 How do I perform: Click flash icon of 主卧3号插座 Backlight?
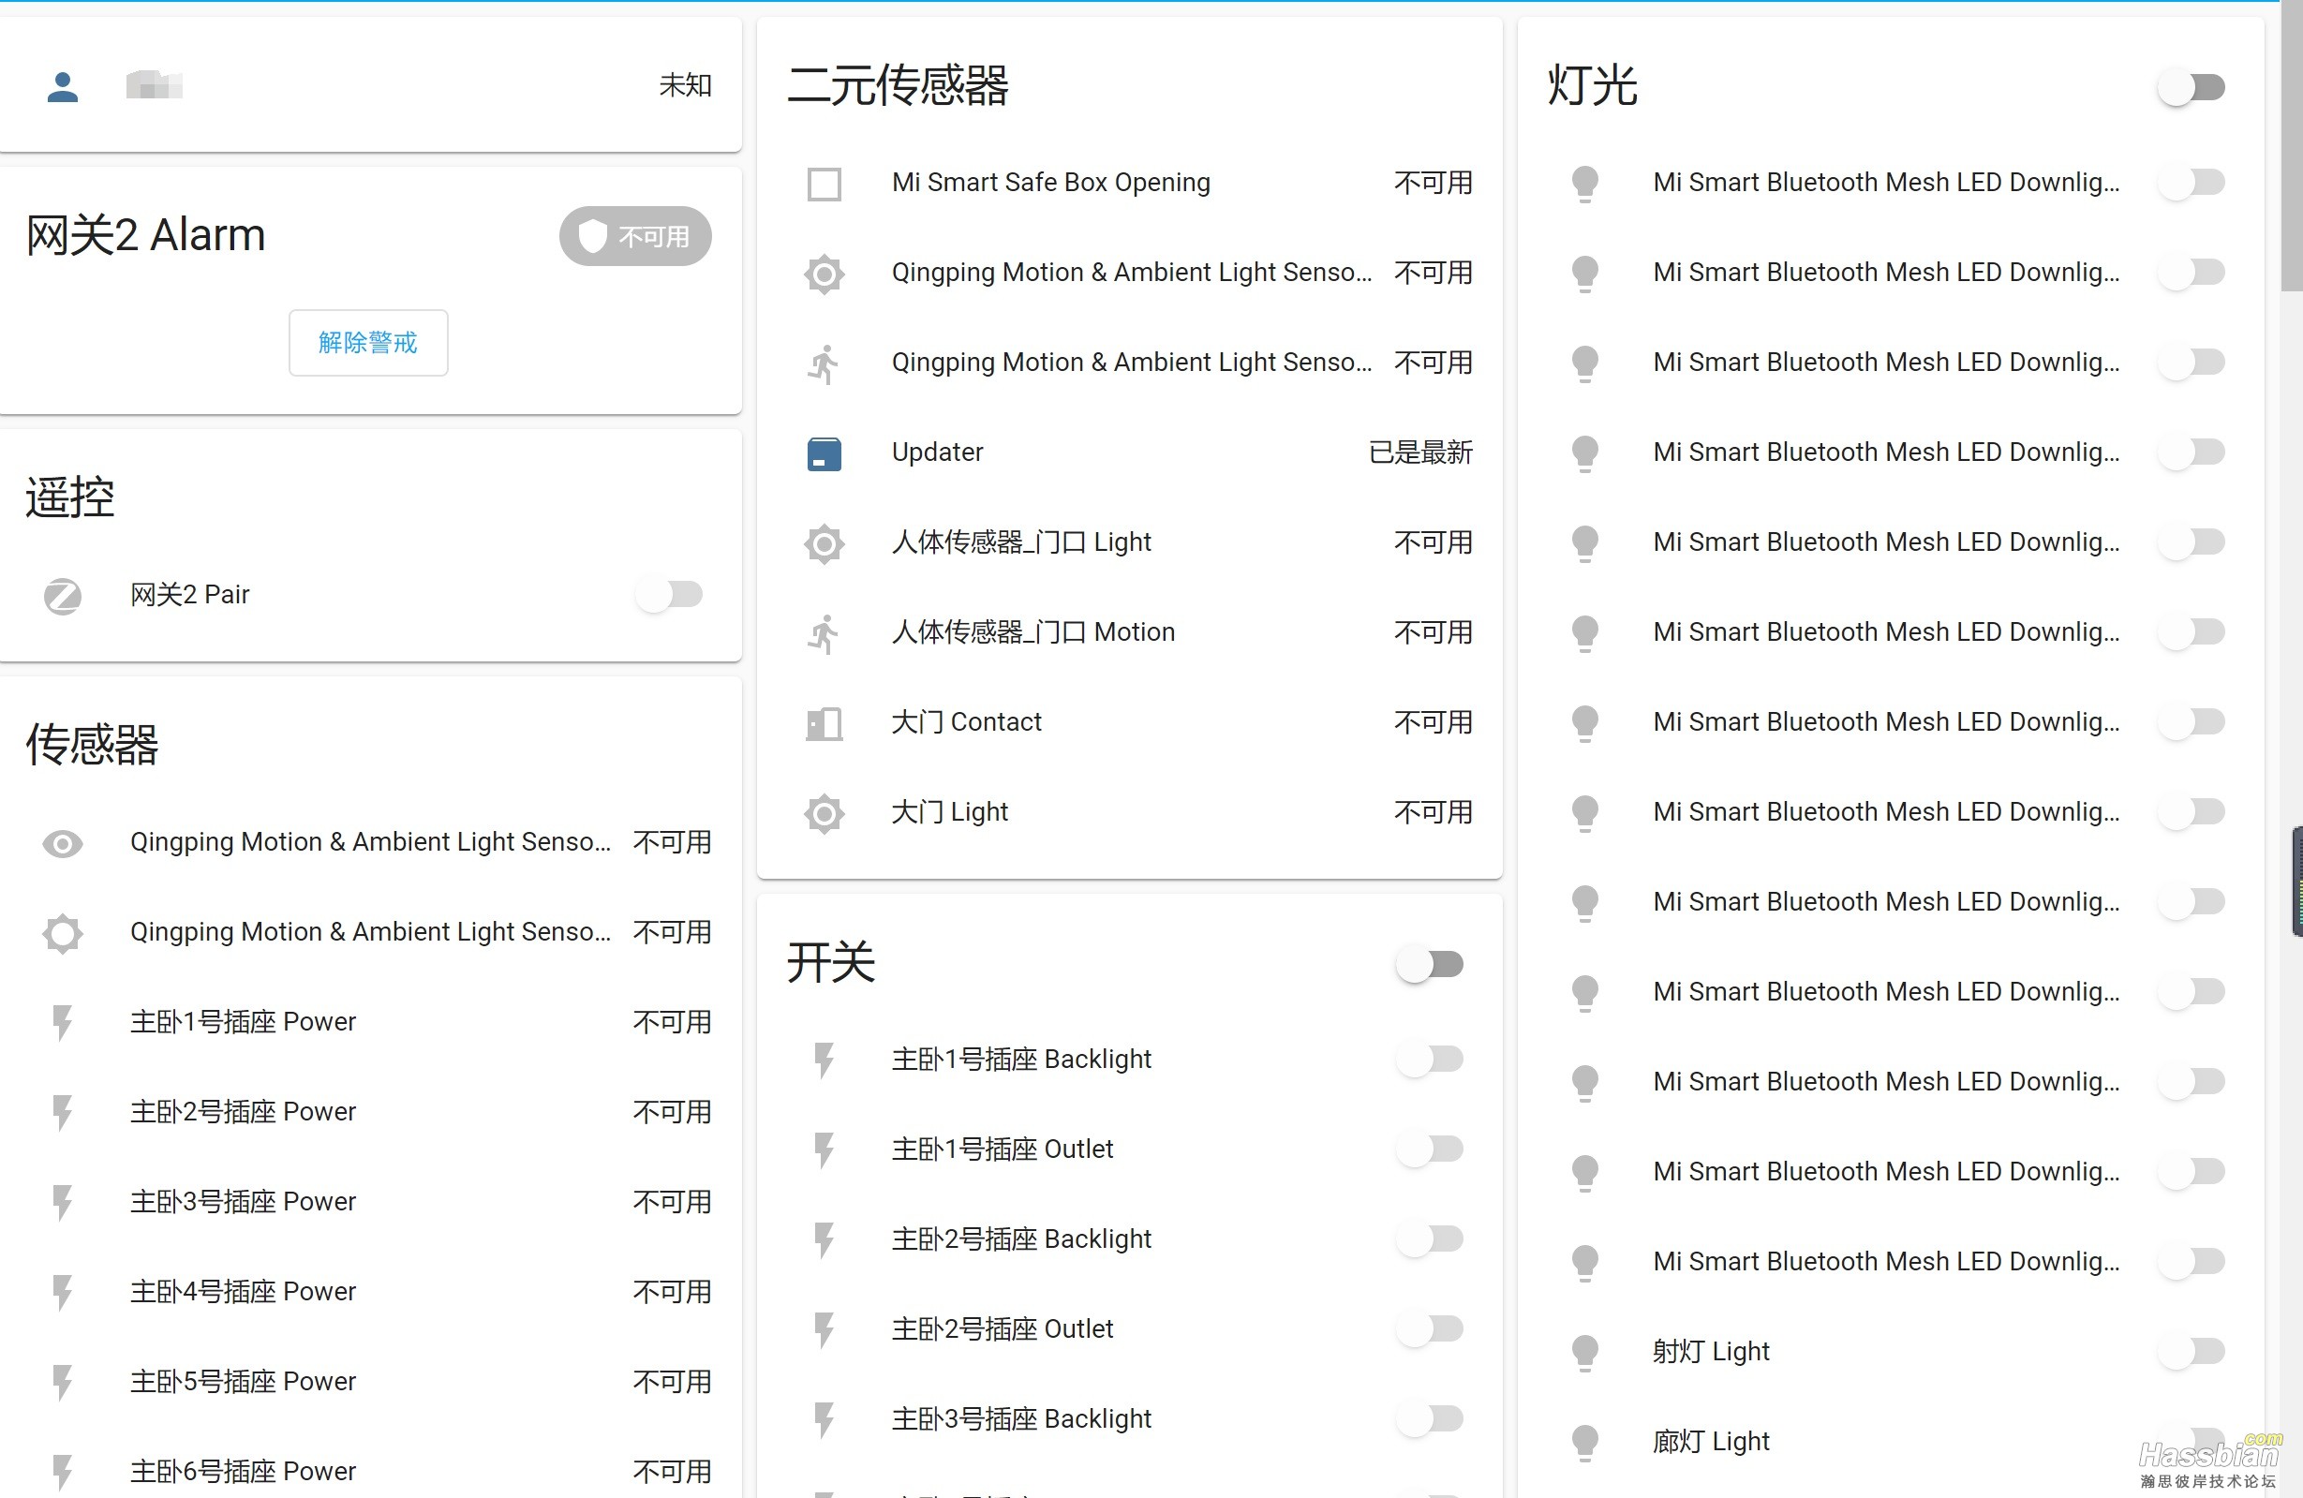tap(825, 1420)
